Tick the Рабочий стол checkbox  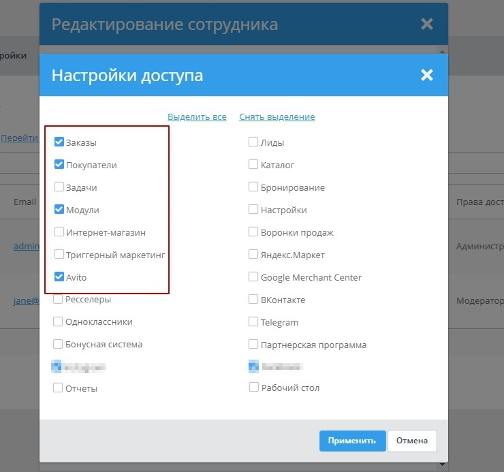(x=253, y=388)
